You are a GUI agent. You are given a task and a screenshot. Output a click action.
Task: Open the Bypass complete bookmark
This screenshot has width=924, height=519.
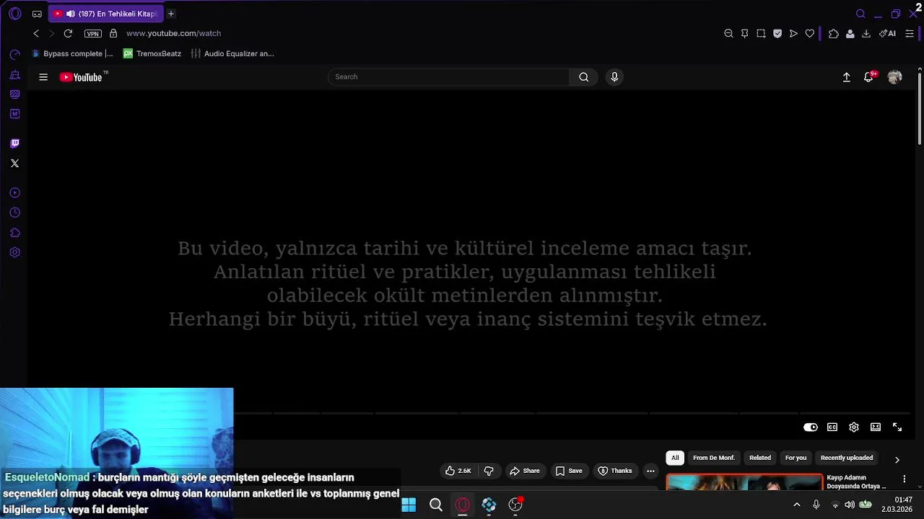point(73,53)
